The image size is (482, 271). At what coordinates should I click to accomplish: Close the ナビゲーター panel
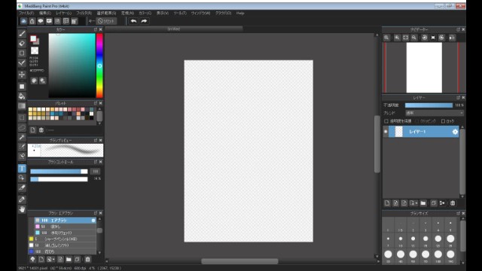[463, 29]
